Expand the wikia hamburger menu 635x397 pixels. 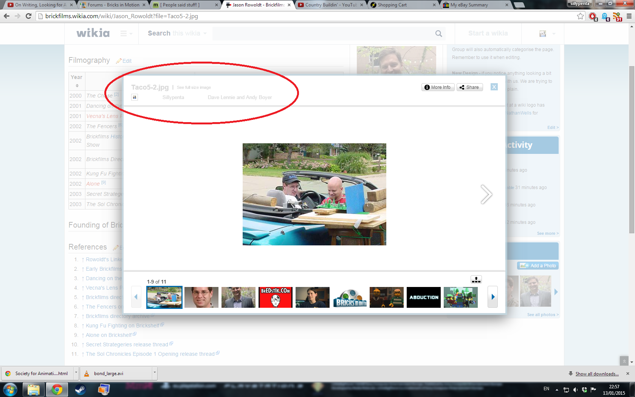click(126, 34)
